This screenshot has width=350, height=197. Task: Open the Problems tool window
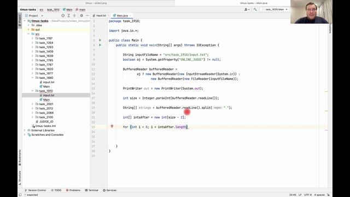[x=73, y=190]
